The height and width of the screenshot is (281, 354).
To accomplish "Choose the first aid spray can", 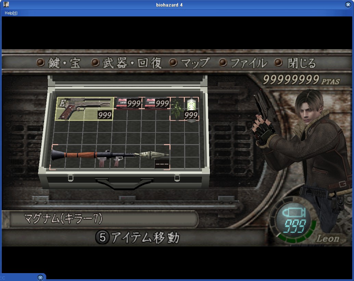I will tap(191, 108).
